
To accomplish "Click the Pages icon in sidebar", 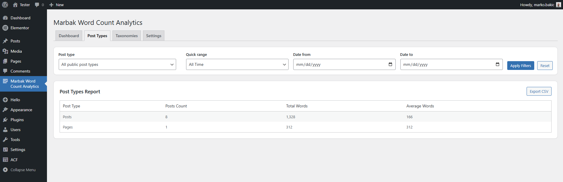I will (5, 61).
